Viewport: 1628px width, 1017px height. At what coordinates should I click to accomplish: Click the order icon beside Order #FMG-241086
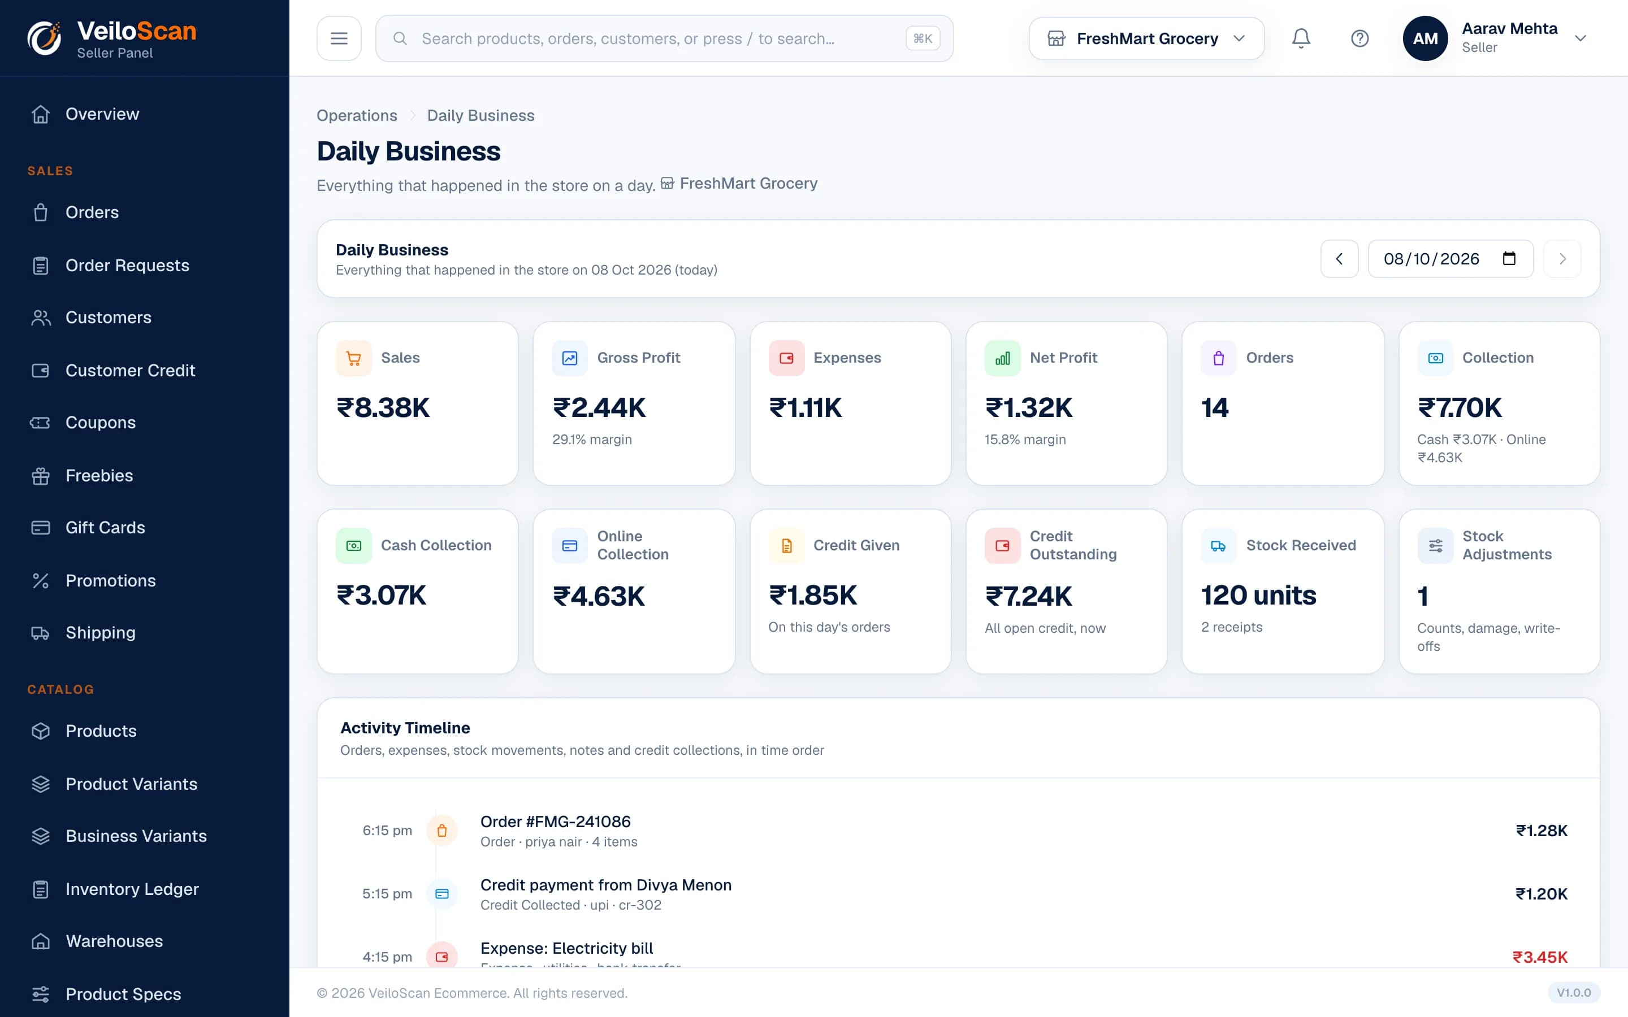pyautogui.click(x=442, y=831)
